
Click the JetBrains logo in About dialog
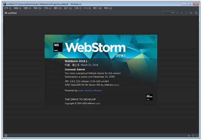(149, 97)
